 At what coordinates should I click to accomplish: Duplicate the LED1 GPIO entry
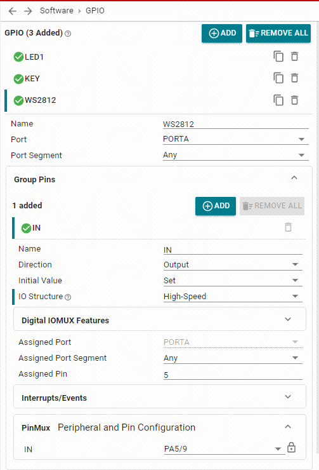[x=278, y=57]
